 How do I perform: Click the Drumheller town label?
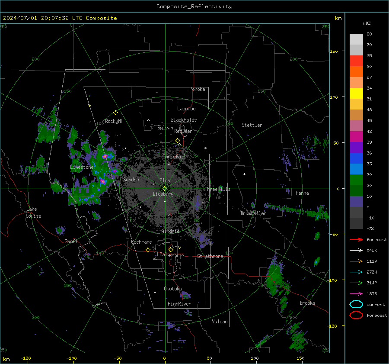click(x=253, y=213)
